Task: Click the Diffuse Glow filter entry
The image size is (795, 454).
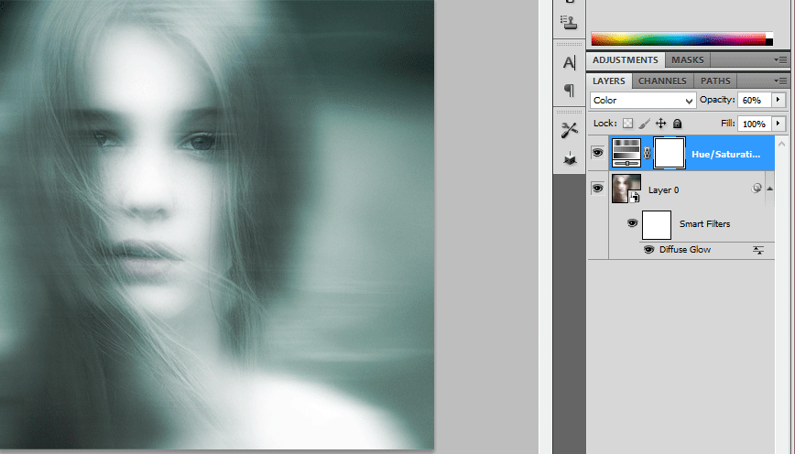Action: pyautogui.click(x=685, y=249)
